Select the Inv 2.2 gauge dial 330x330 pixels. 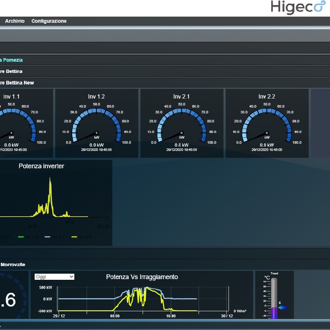pyautogui.click(x=267, y=125)
